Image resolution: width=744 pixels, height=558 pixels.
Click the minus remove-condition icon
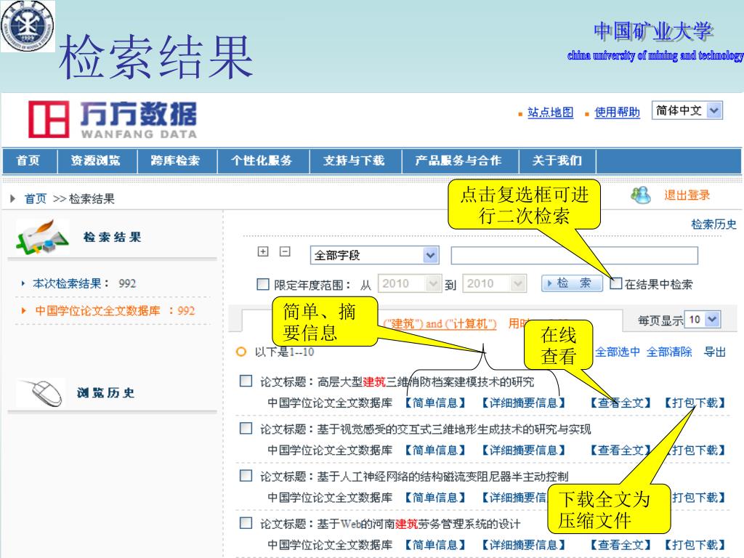[x=285, y=251]
